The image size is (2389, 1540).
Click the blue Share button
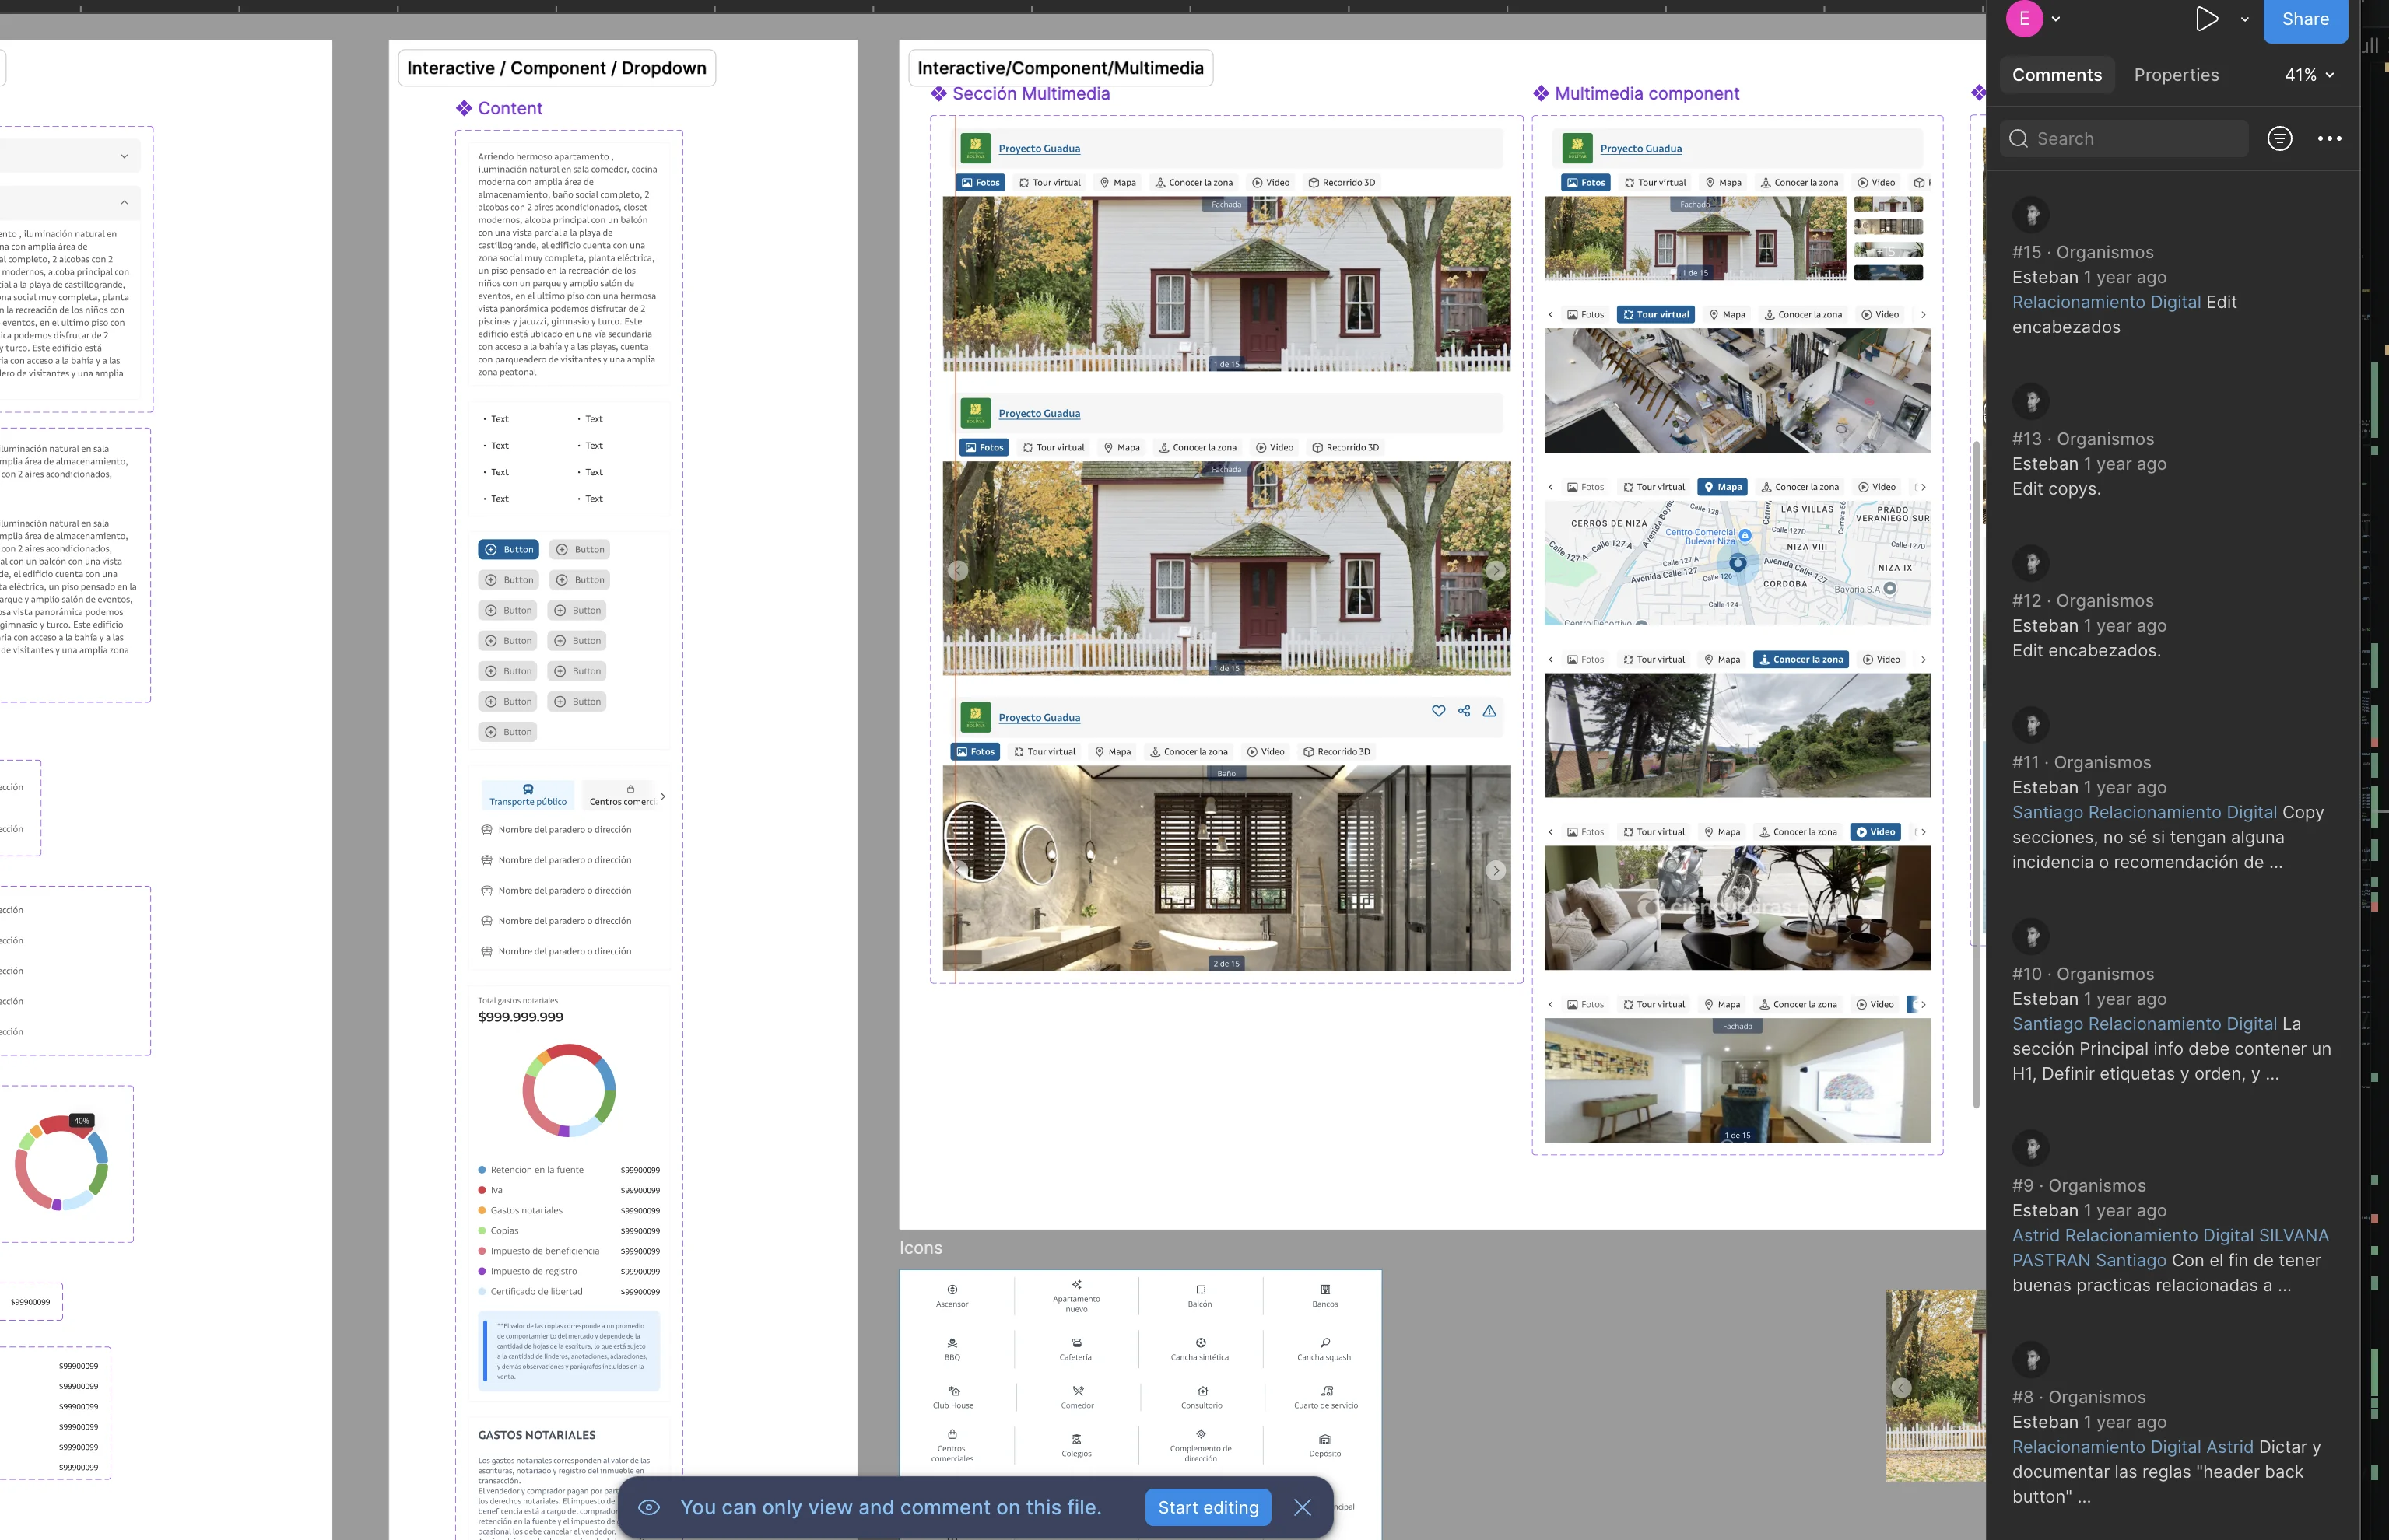[2305, 20]
